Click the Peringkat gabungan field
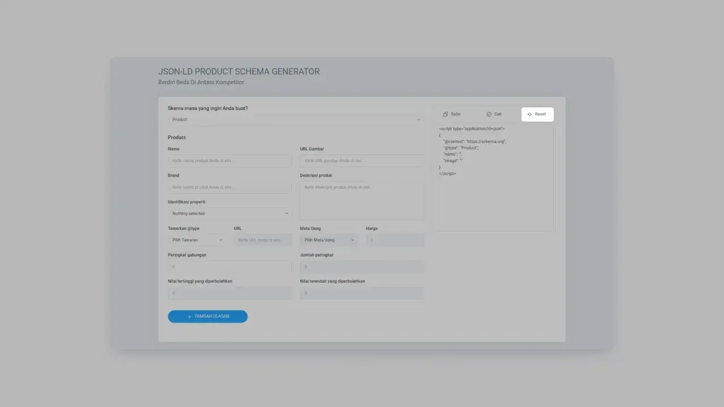The image size is (724, 407). coord(230,267)
